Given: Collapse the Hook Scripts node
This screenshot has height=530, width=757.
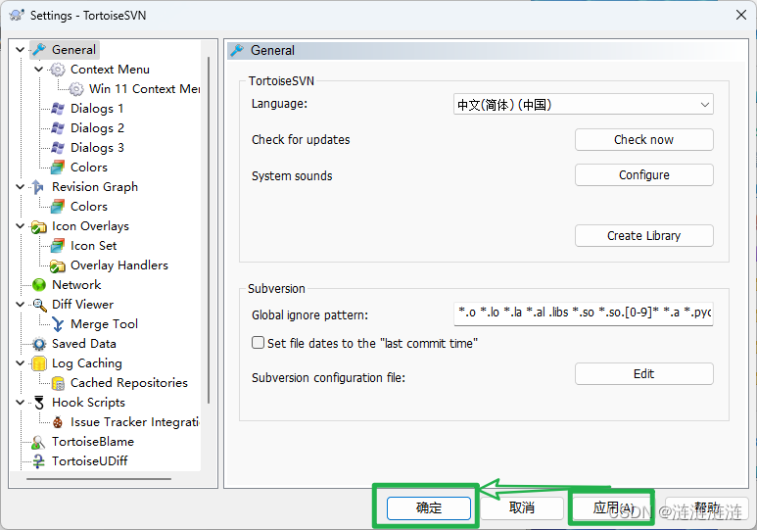Looking at the screenshot, I should 21,403.
